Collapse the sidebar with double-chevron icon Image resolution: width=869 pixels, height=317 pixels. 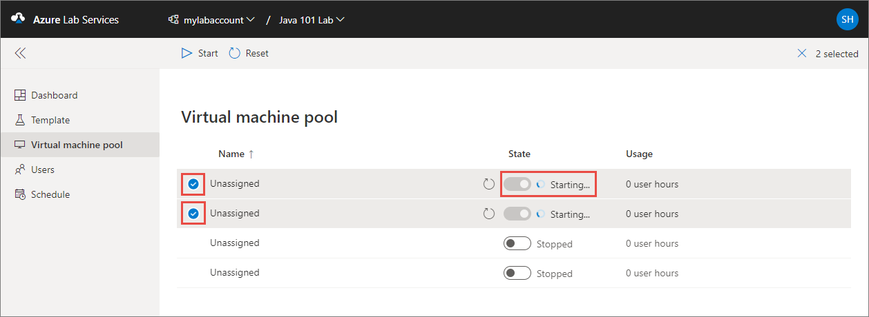[x=20, y=53]
